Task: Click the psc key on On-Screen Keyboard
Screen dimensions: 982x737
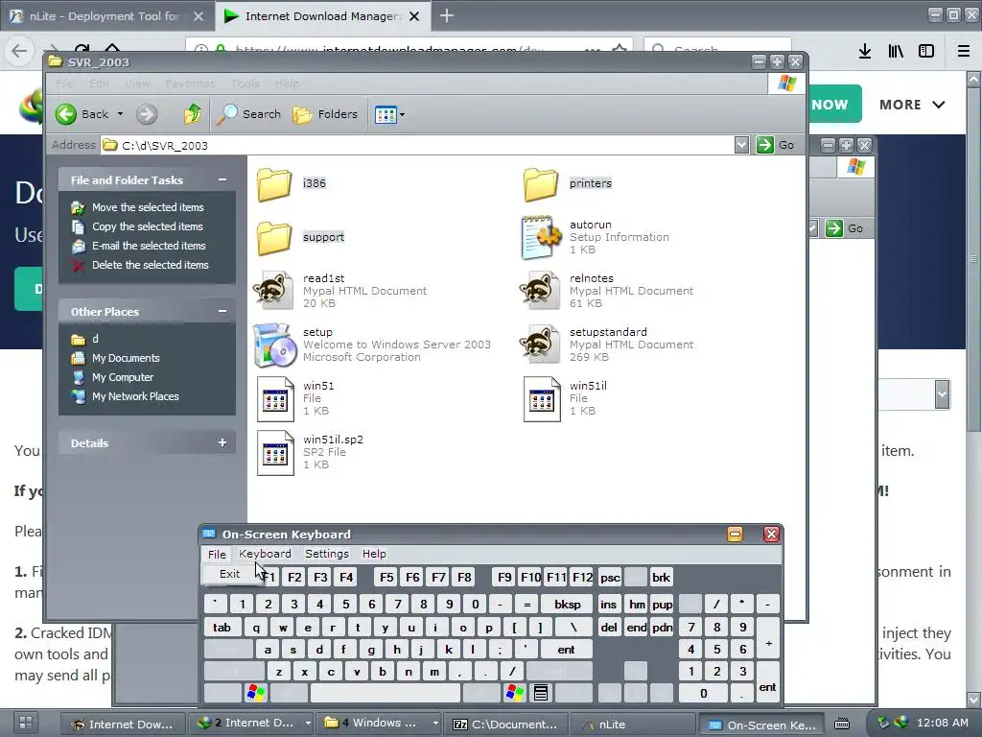Action: [x=610, y=577]
